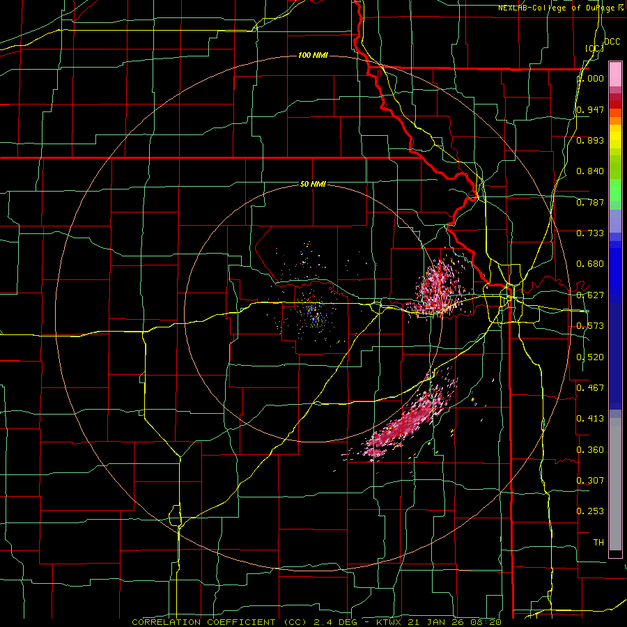Click the 0.573 legend value
The height and width of the screenshot is (627, 627).
coord(590,326)
